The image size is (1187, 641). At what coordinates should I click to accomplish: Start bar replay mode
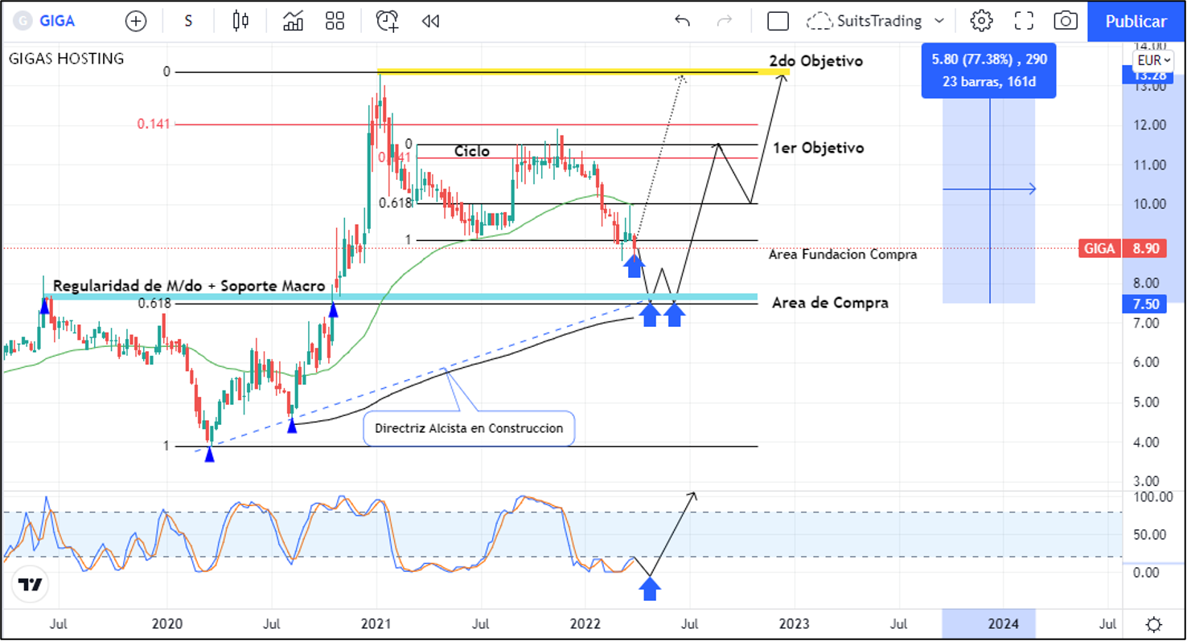tap(430, 21)
